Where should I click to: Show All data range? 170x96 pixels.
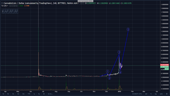click(x=44, y=94)
